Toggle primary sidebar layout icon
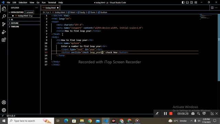This screenshot has width=220, height=124. click(183, 2)
